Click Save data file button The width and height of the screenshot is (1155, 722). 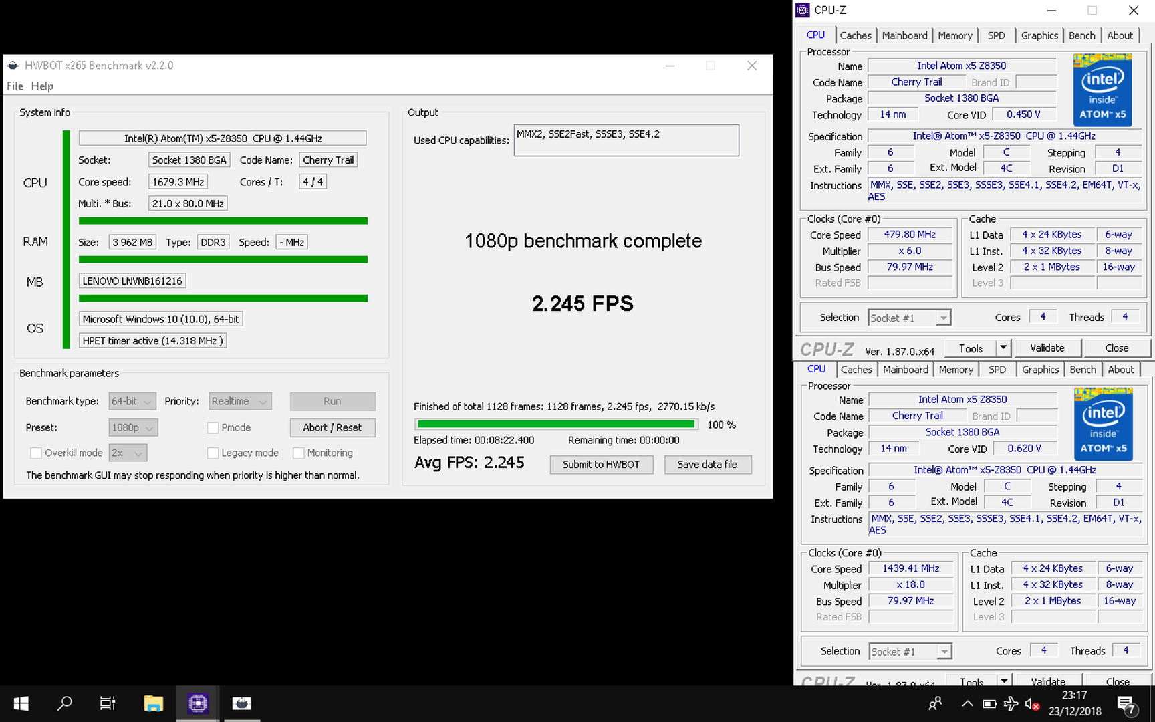[707, 465]
